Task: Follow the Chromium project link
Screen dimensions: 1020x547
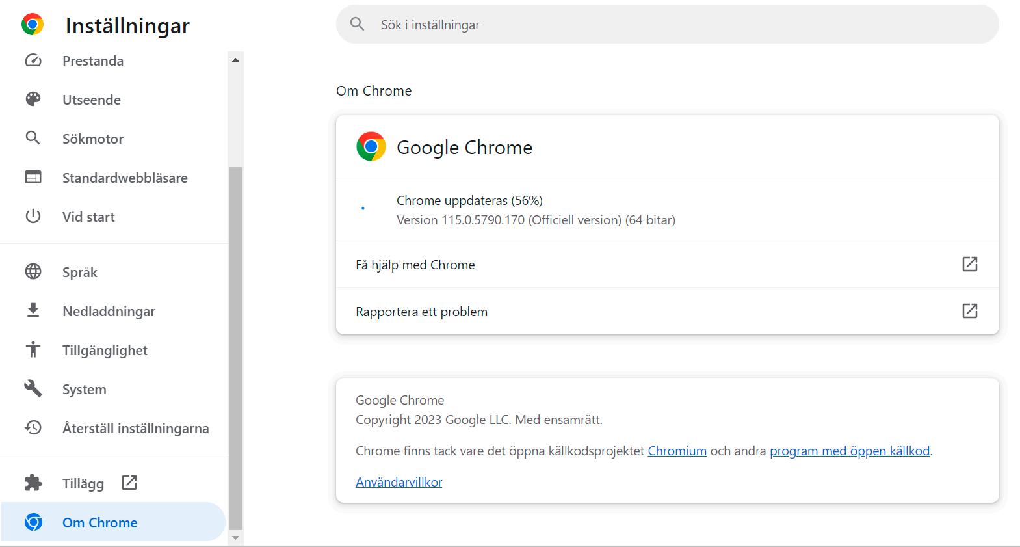Action: [677, 451]
